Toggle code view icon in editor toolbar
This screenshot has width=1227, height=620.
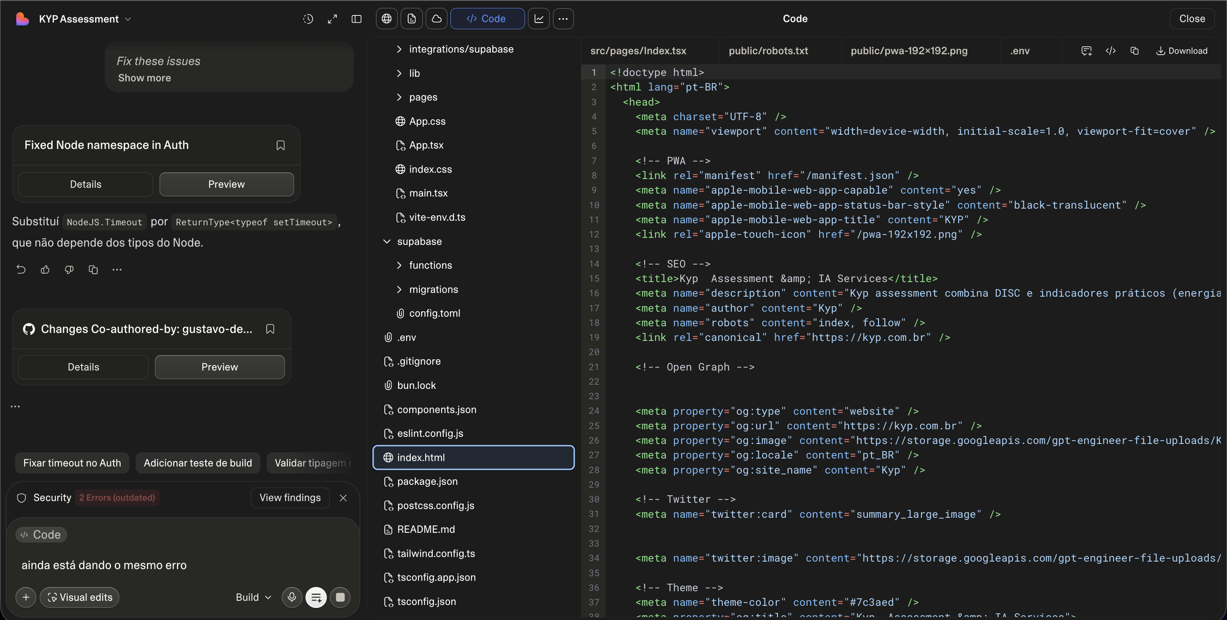coord(1111,51)
